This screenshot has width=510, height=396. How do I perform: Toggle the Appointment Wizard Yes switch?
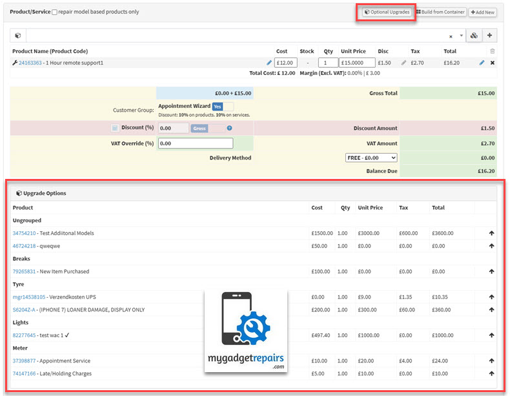[223, 106]
